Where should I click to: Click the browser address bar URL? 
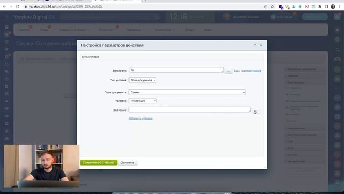66,6
